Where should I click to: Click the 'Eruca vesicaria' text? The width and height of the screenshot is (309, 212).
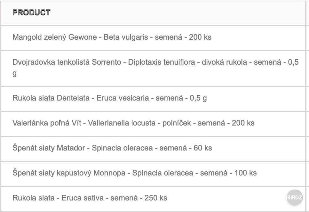[123, 98]
